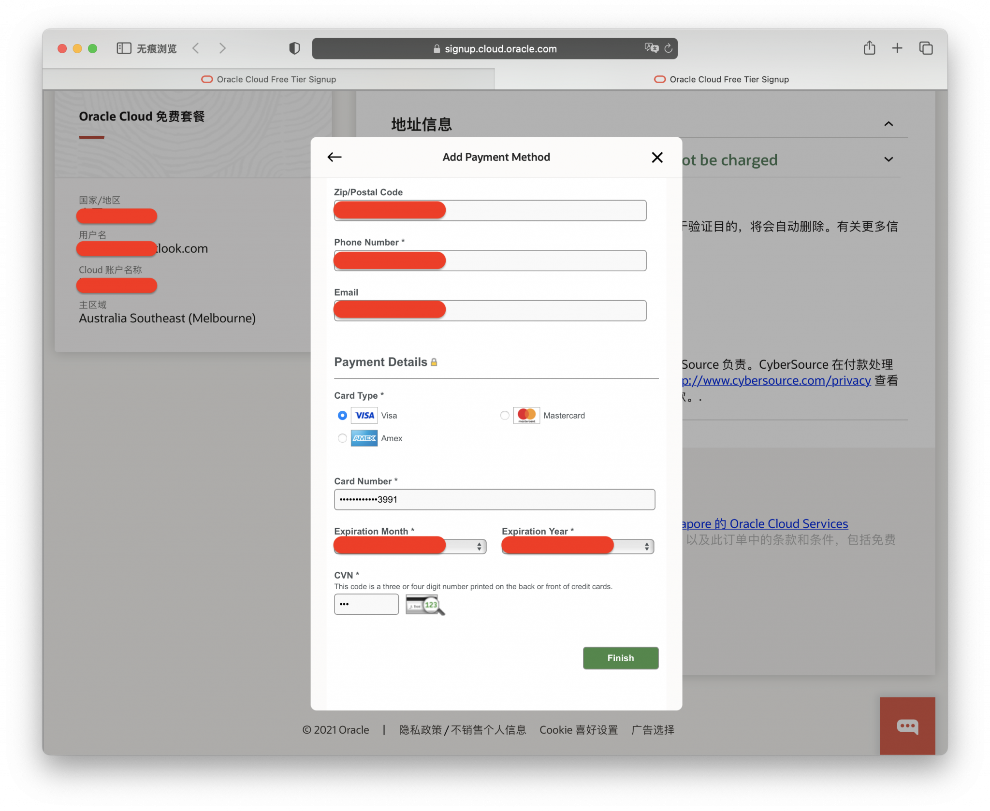Screen dimensions: 990x811
Task: Click the signup.cloud.oracle.com address bar
Action: click(x=495, y=48)
